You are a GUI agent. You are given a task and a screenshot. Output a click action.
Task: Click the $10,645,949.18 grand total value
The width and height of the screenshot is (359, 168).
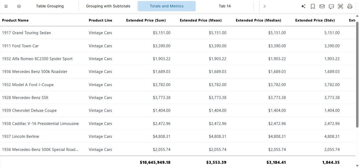point(155,162)
